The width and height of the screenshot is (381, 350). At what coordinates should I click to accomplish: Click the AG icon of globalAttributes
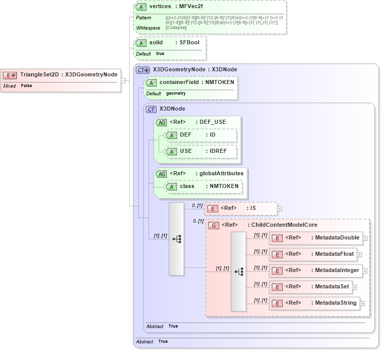point(162,174)
